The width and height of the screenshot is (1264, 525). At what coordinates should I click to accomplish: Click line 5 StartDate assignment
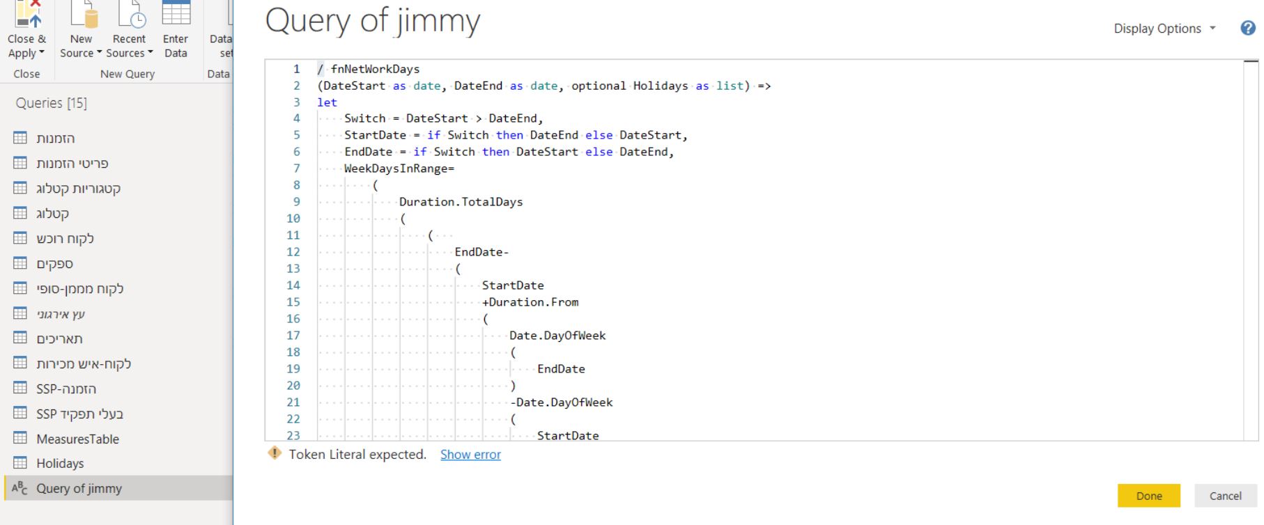pyautogui.click(x=516, y=135)
